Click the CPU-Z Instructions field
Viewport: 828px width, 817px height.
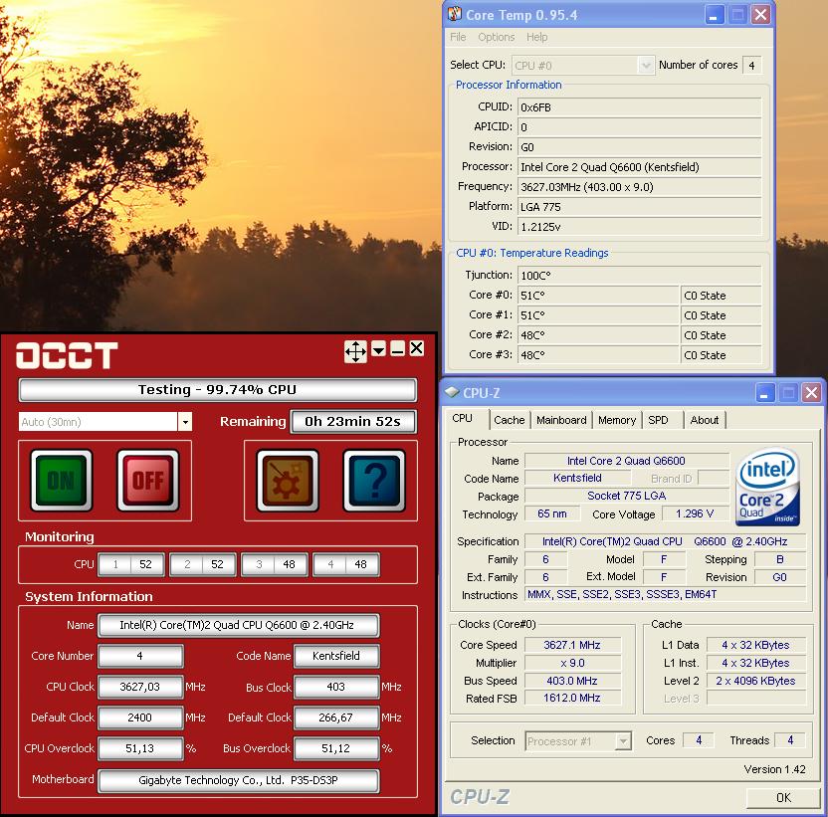pos(666,594)
